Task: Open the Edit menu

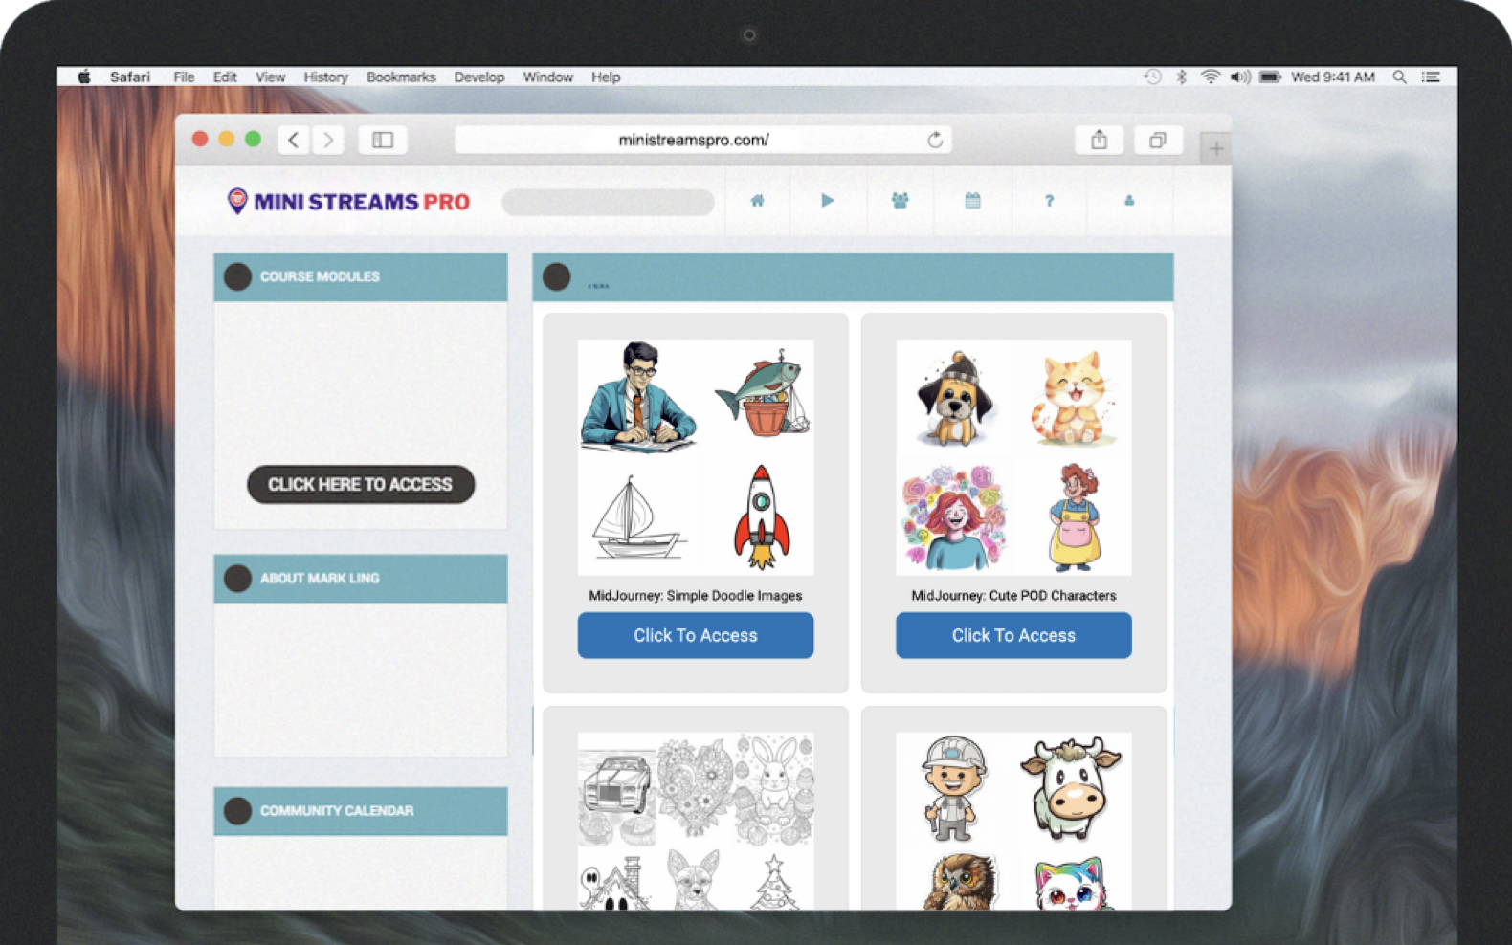Action: click(225, 77)
